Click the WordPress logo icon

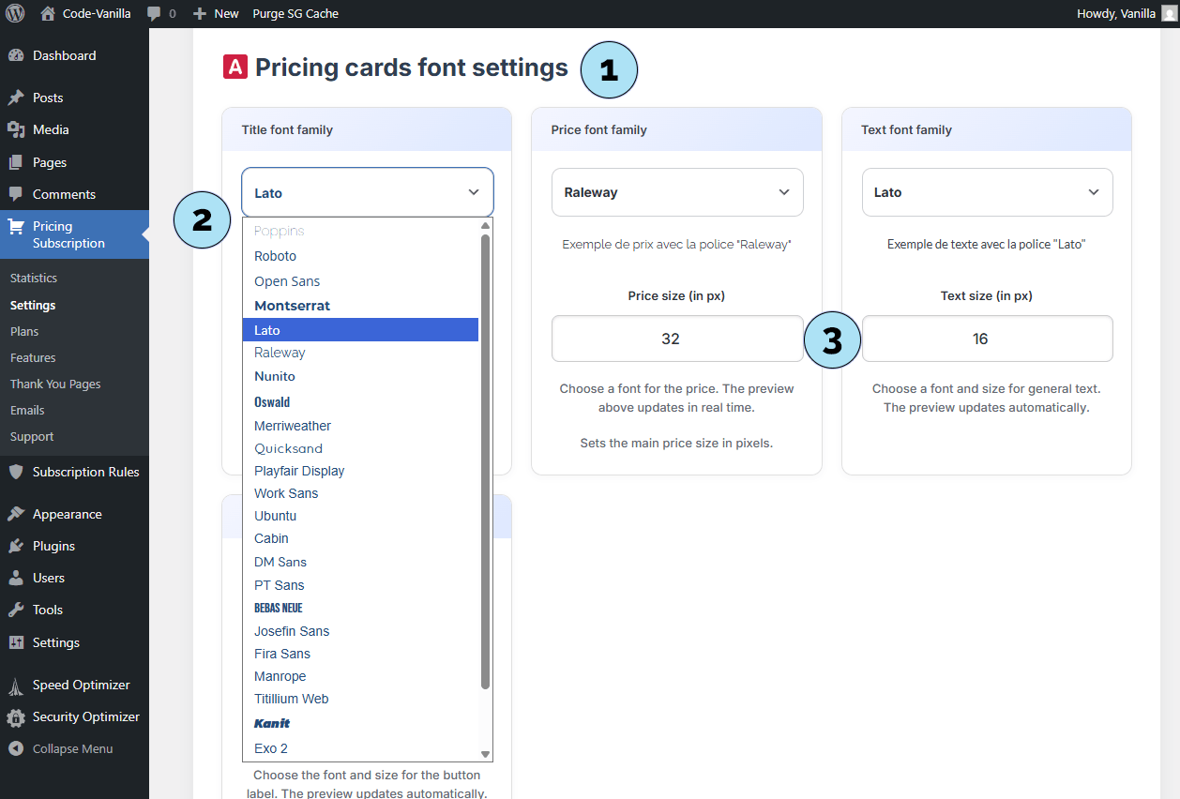tap(15, 14)
